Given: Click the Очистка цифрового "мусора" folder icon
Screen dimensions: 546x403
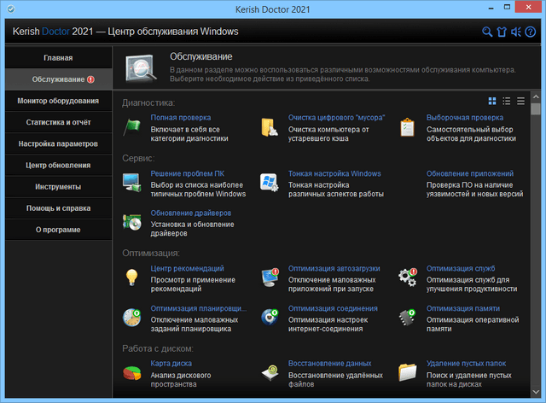Looking at the screenshot, I should pyautogui.click(x=270, y=127).
